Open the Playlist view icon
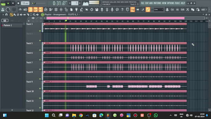Viewport: 211px width, 119px height. [x=46, y=10]
